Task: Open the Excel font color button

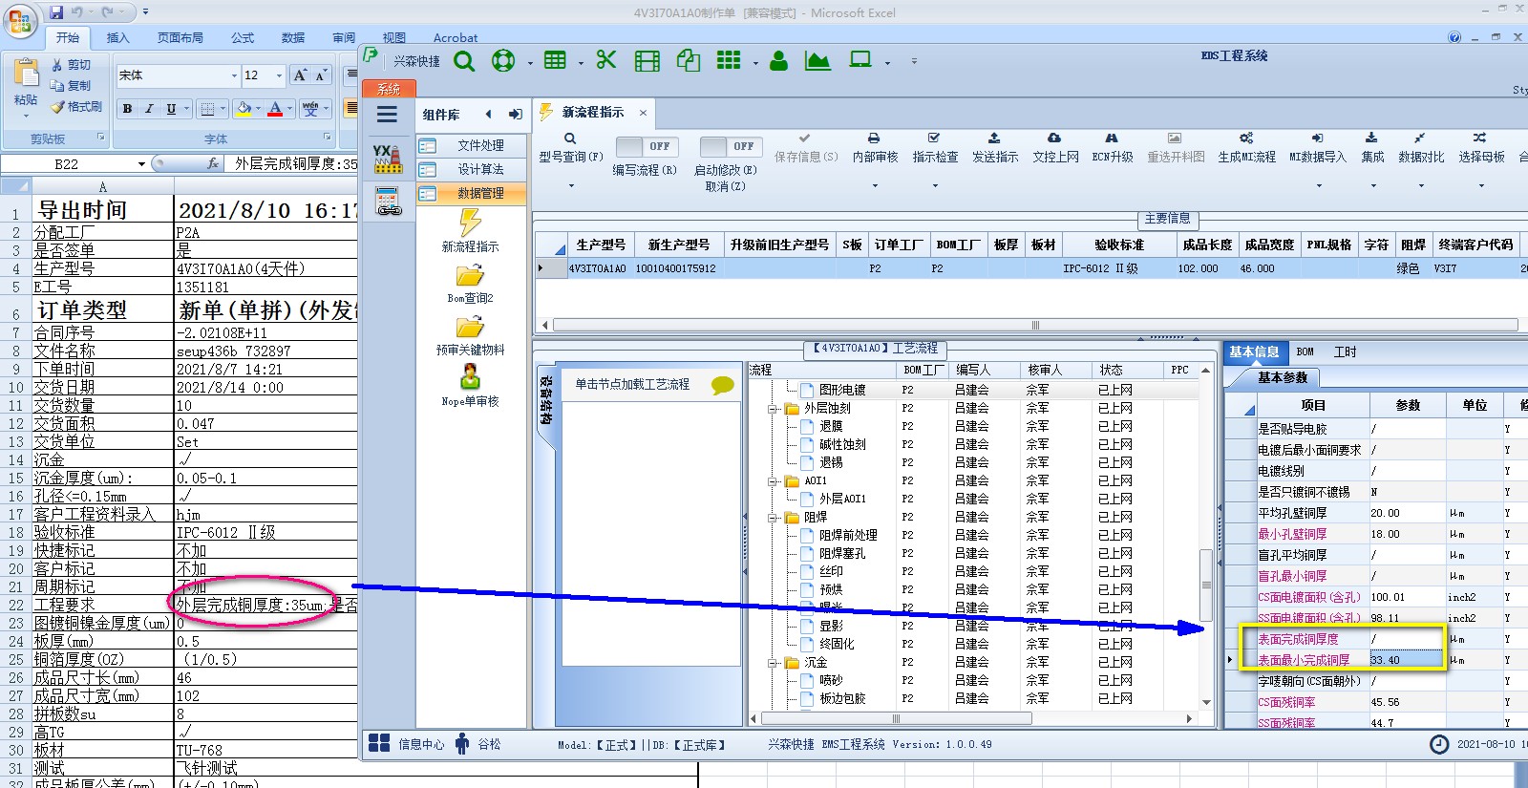Action: [x=275, y=109]
